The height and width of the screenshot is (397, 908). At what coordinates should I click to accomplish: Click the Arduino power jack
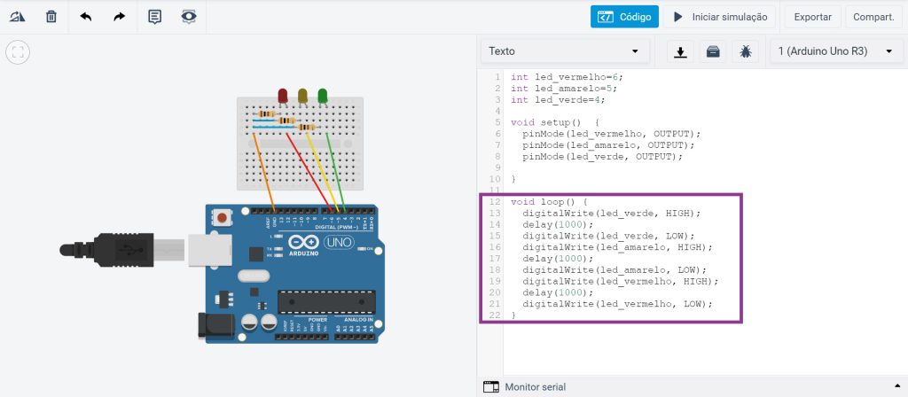pyautogui.click(x=216, y=325)
